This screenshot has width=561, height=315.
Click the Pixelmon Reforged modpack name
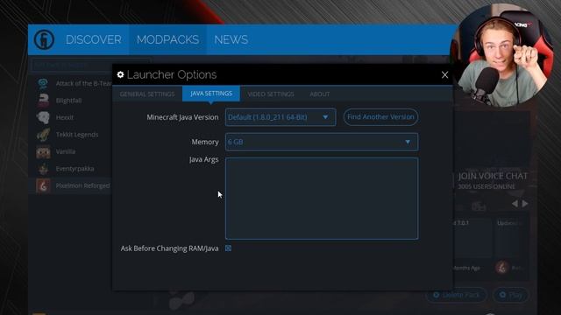tap(82, 185)
